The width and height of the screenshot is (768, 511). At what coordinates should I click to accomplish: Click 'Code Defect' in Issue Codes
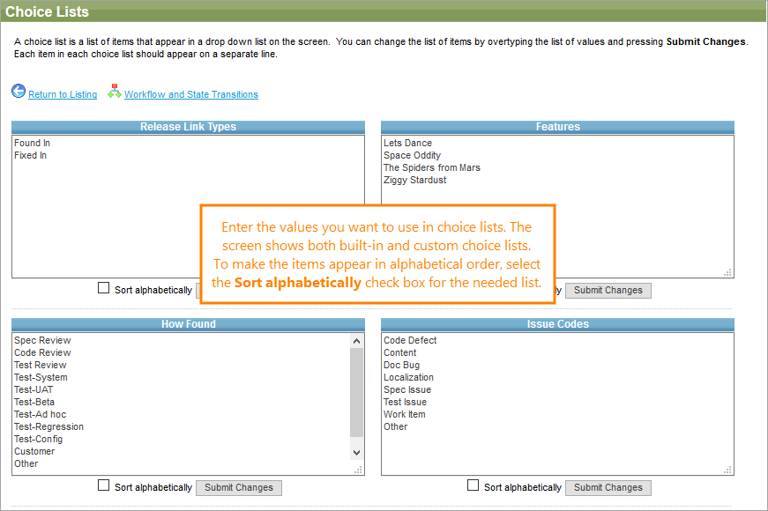410,340
